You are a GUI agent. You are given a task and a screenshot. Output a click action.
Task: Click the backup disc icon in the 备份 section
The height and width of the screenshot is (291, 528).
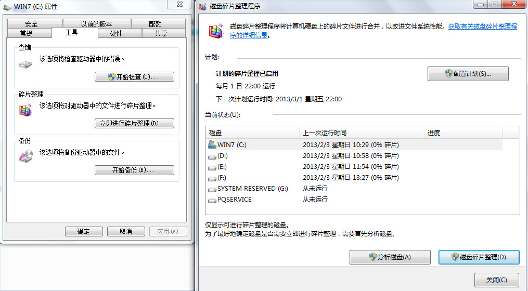tap(26, 156)
